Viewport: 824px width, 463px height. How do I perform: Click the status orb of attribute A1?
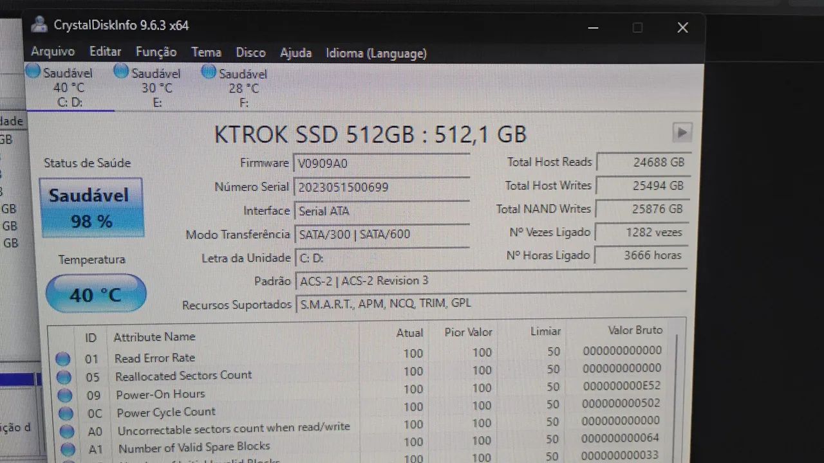pyautogui.click(x=68, y=449)
